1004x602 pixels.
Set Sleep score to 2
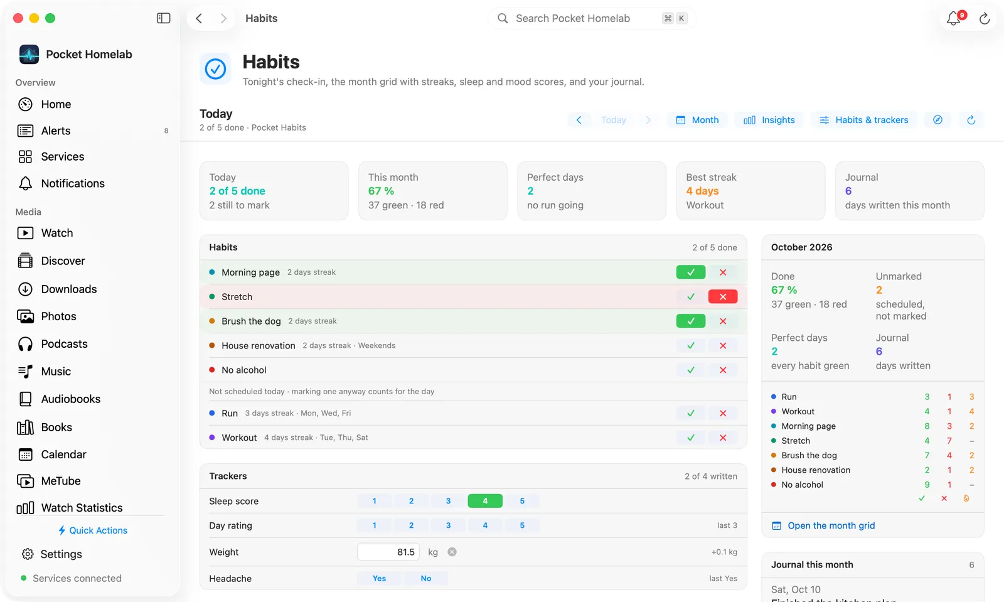411,501
